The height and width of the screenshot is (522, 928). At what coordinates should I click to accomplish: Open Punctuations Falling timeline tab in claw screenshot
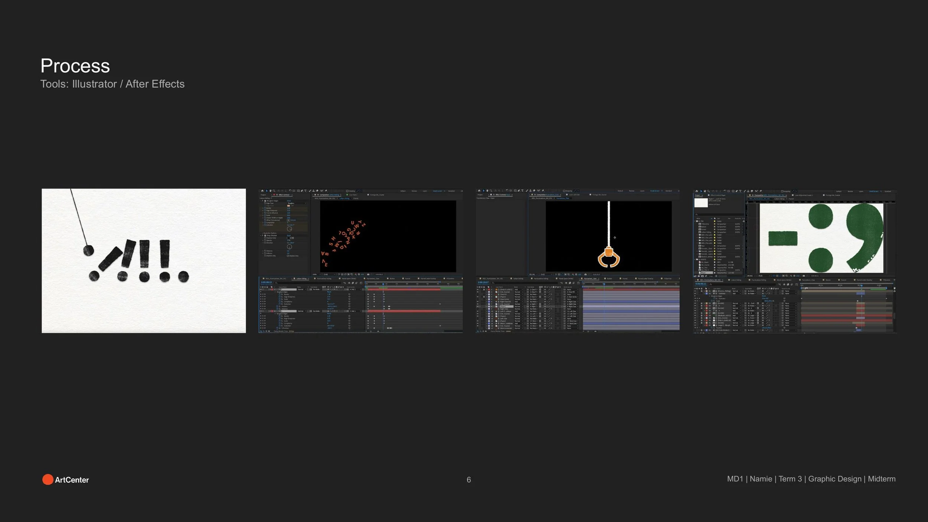[x=541, y=279]
